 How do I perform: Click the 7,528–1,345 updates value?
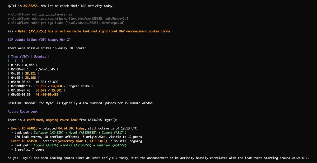point(45,69)
